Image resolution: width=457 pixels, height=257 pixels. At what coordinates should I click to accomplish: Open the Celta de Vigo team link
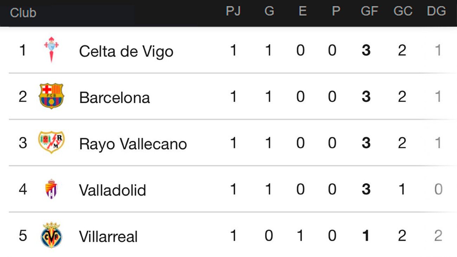(126, 51)
